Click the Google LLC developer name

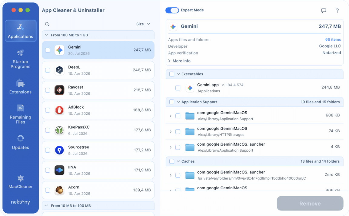[x=330, y=46]
